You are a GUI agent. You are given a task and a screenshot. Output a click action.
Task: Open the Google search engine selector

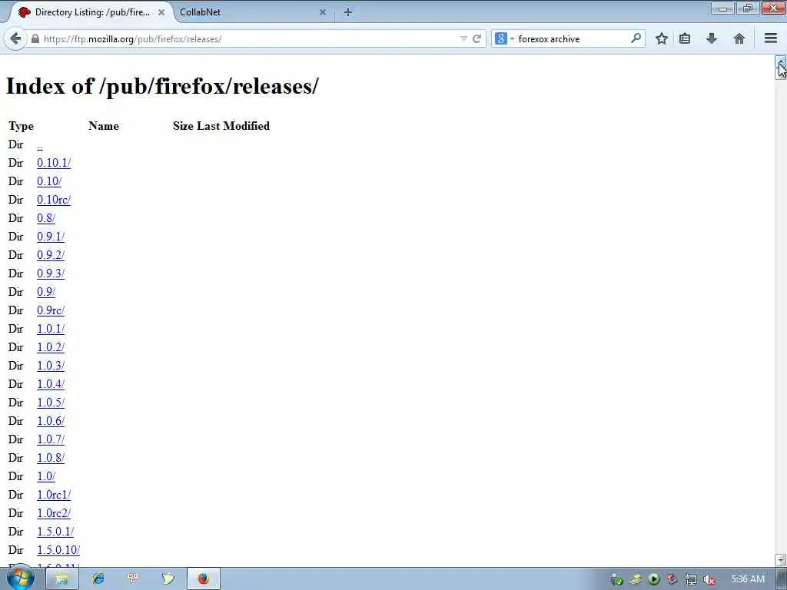pos(504,38)
